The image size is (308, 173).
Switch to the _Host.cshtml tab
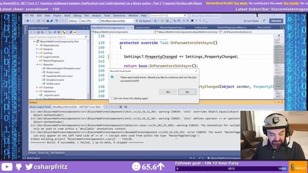coord(264,27)
